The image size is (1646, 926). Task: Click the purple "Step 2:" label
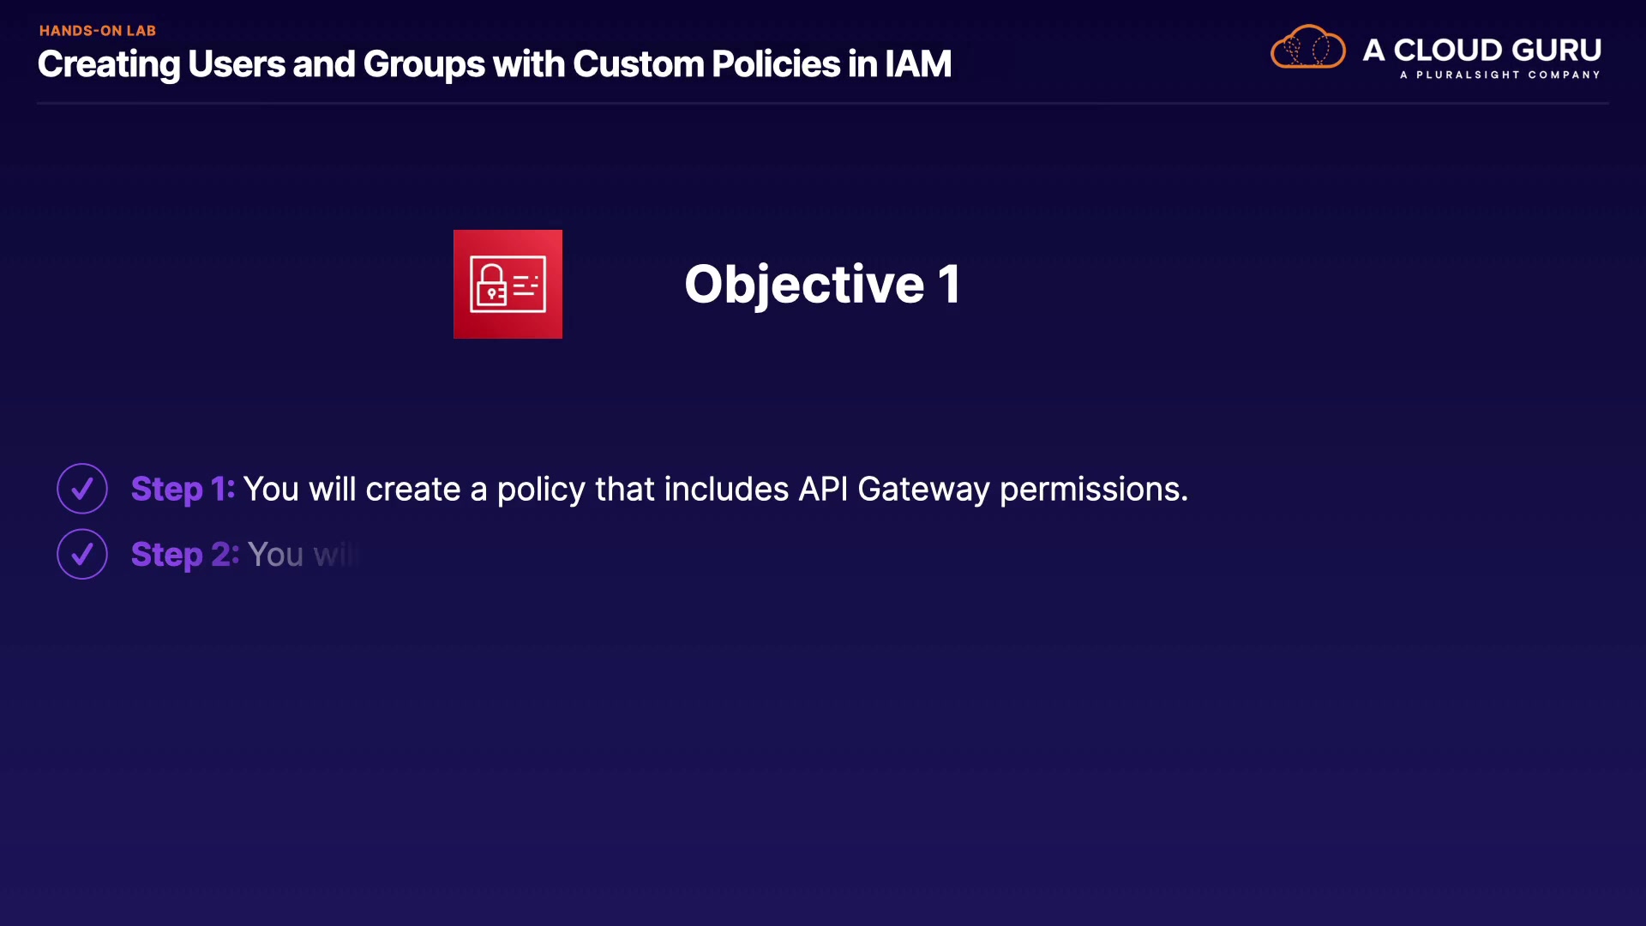(184, 555)
